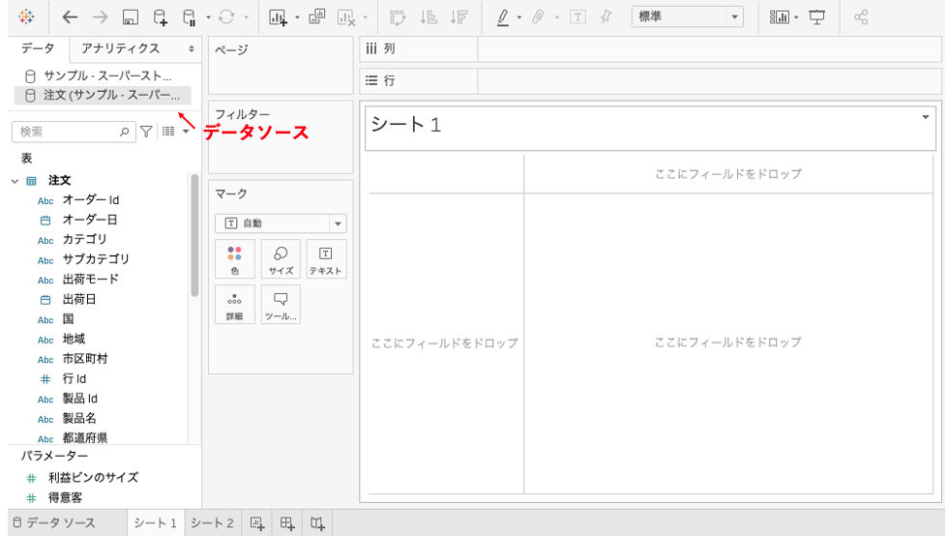The height and width of the screenshot is (536, 948).
Task: Click the Presentation mode icon
Action: point(816,17)
